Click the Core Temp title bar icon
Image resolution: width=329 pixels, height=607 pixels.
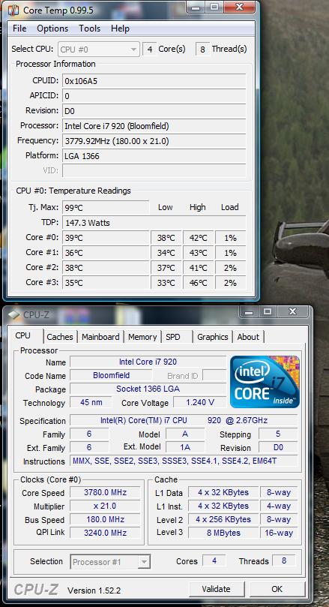click(14, 10)
